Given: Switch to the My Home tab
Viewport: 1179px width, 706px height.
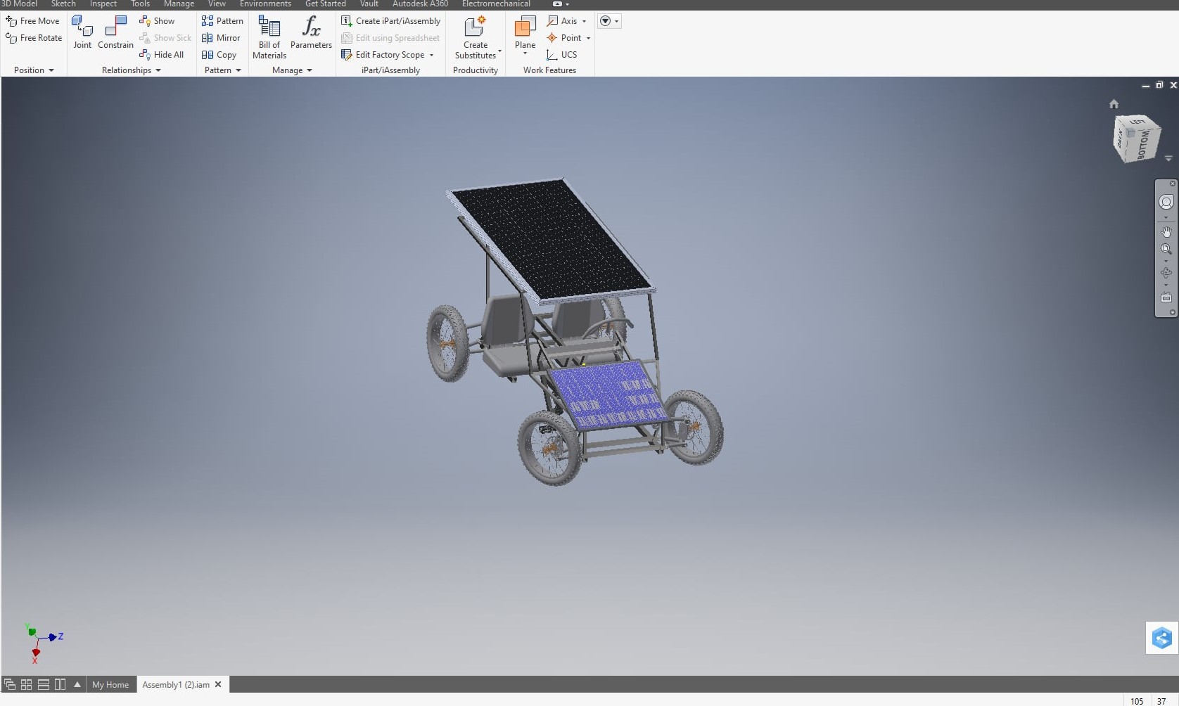Looking at the screenshot, I should point(110,684).
